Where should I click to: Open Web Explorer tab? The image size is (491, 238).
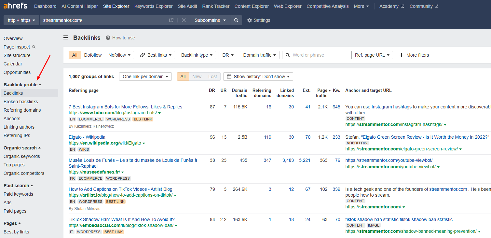pyautogui.click(x=288, y=6)
